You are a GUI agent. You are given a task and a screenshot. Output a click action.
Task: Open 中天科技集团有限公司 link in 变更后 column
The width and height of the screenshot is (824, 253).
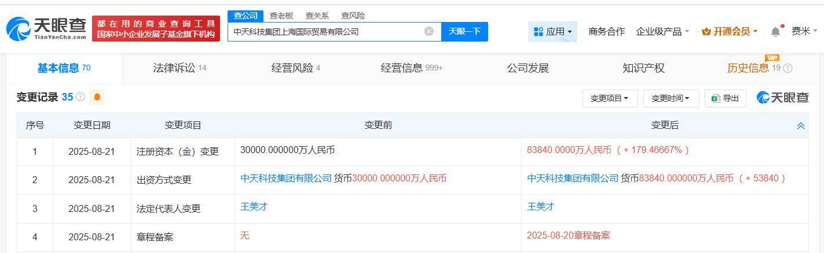point(573,178)
